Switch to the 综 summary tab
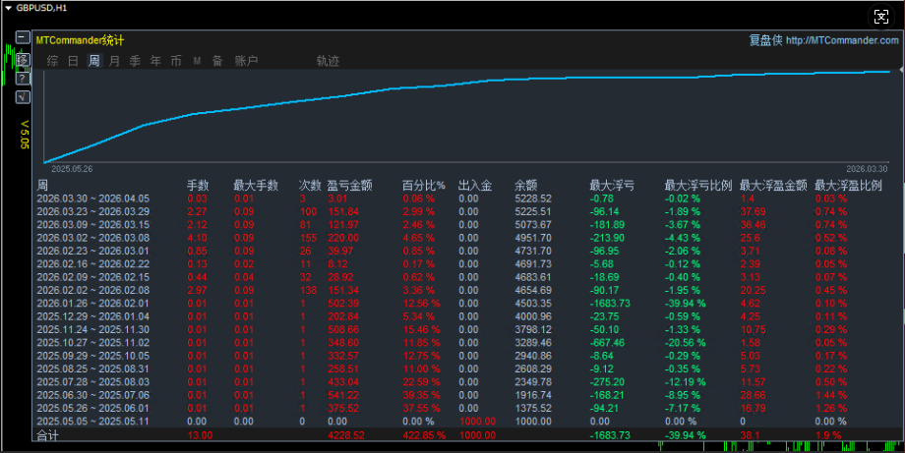 click(52, 61)
